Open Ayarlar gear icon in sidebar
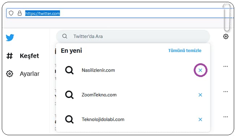The image size is (236, 137). [x=9, y=74]
